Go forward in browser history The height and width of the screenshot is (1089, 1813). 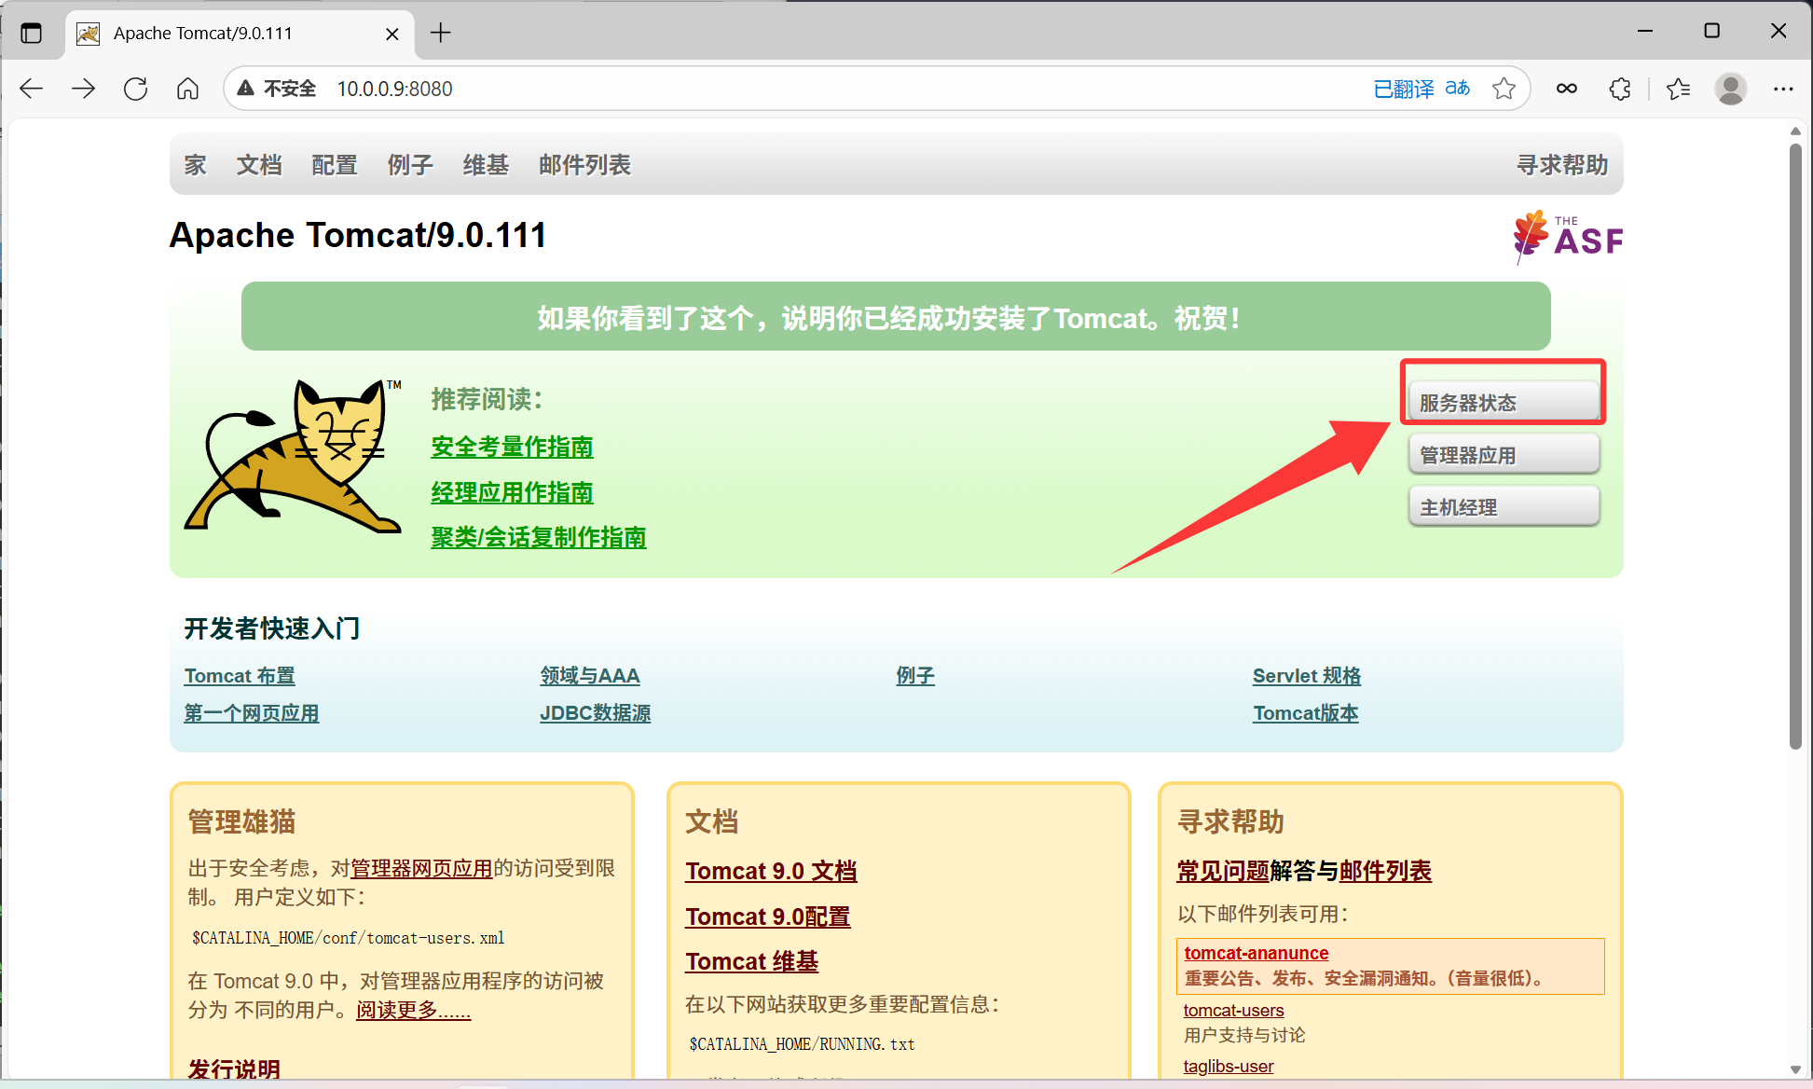click(x=84, y=89)
